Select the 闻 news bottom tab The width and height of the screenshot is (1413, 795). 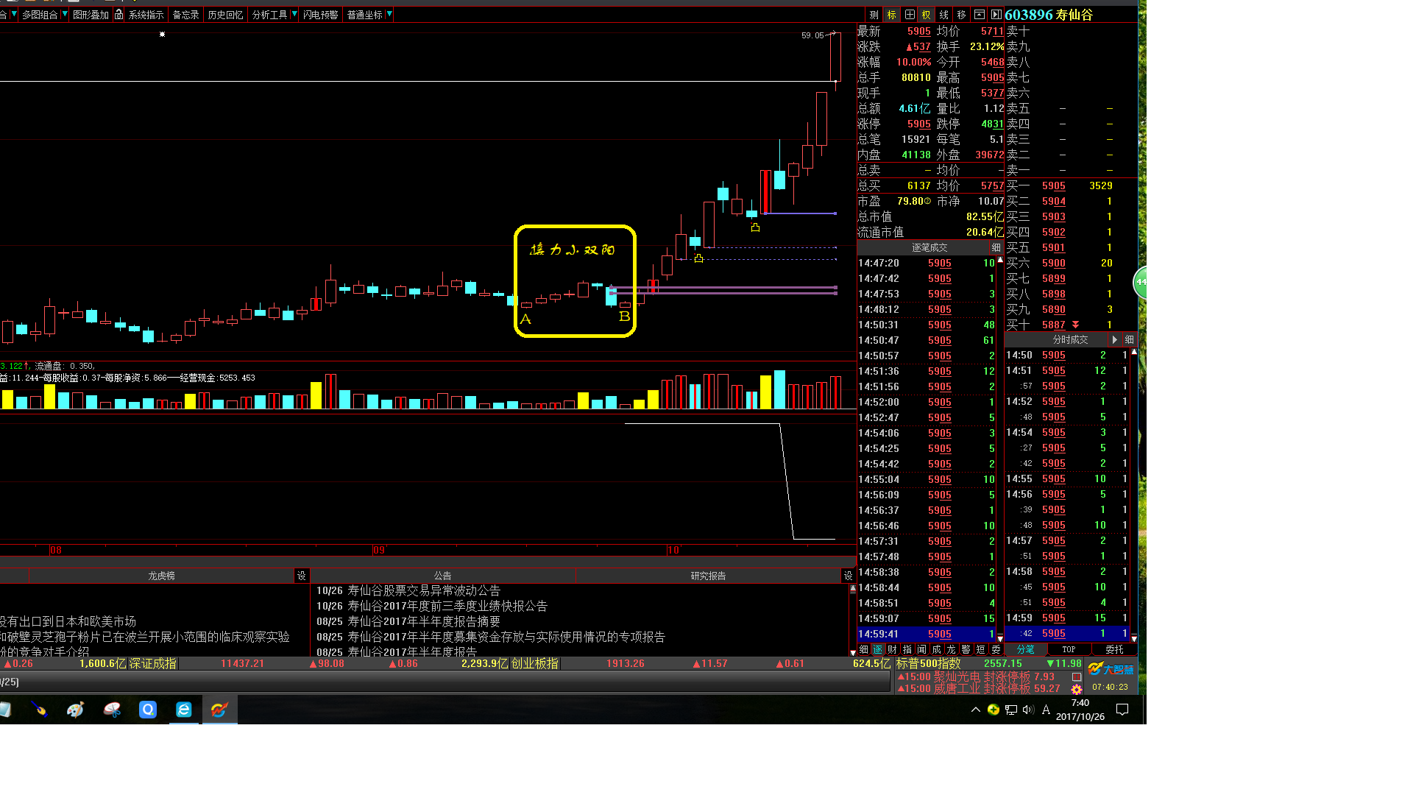coord(922,649)
